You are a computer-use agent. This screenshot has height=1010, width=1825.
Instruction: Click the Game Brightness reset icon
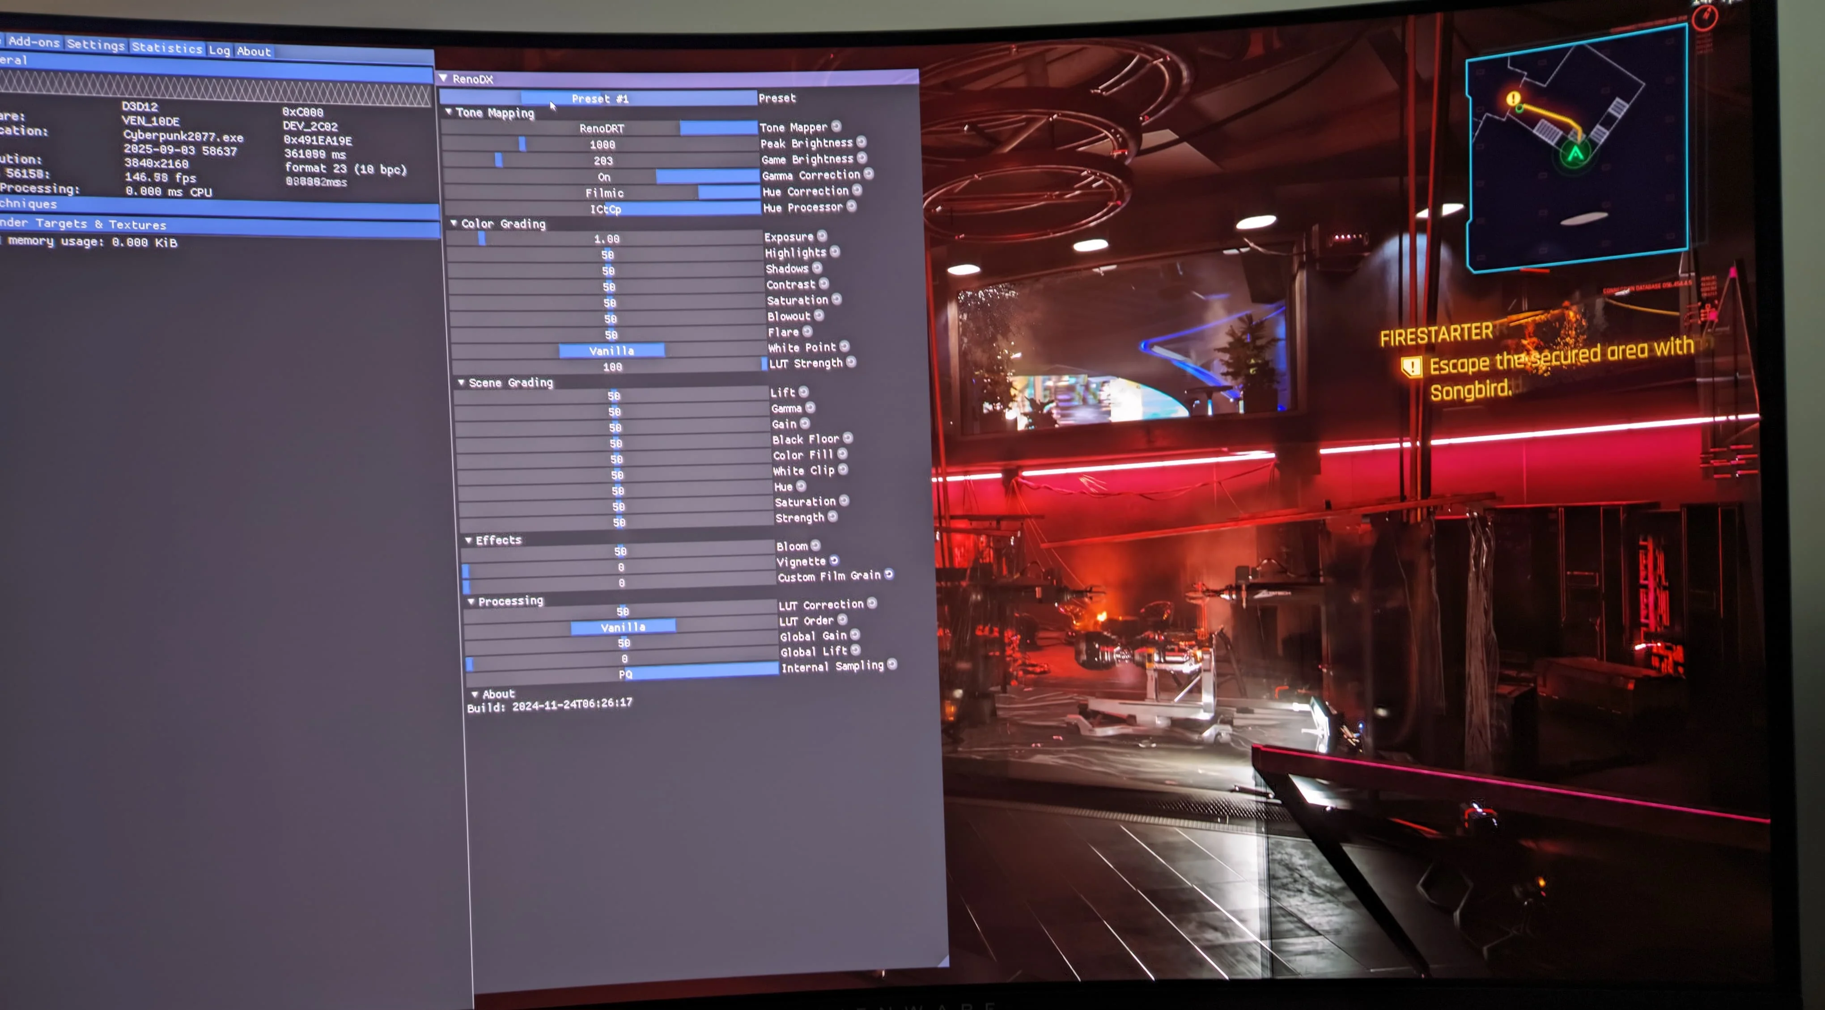[x=862, y=157]
